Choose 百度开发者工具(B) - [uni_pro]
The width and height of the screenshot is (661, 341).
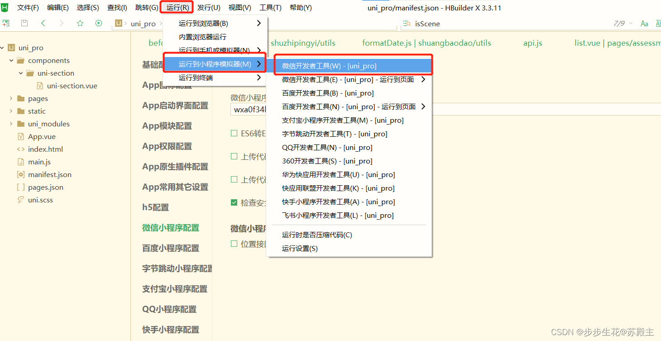349,93
